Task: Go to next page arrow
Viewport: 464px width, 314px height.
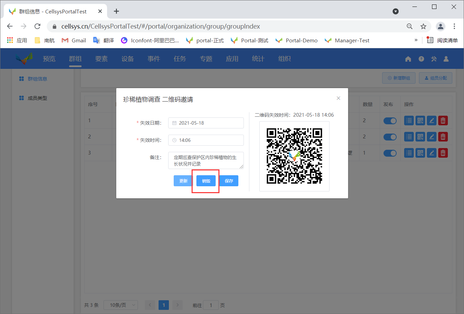Action: click(177, 305)
